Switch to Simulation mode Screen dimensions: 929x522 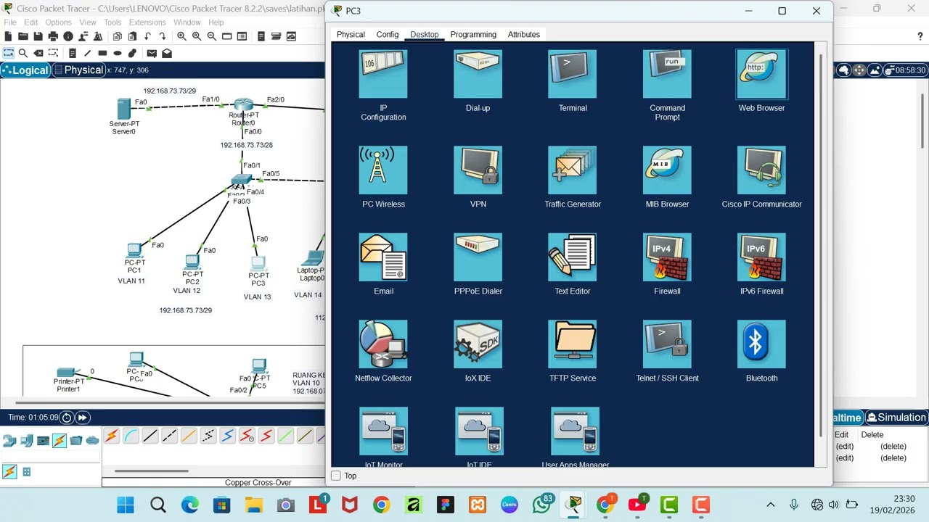click(896, 418)
